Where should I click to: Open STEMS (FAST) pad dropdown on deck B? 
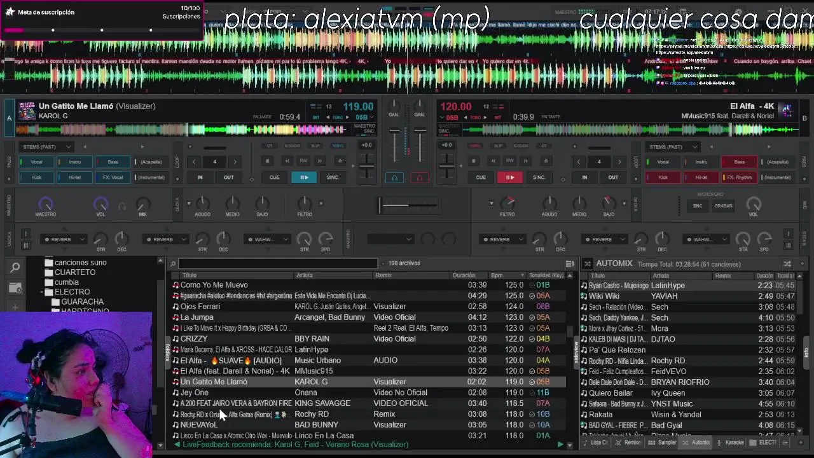[673, 147]
